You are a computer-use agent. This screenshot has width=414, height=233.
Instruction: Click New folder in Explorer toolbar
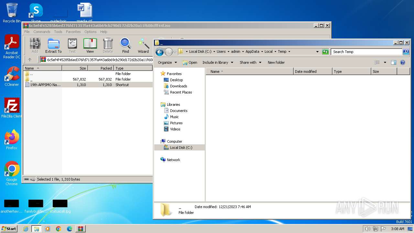[x=276, y=62]
